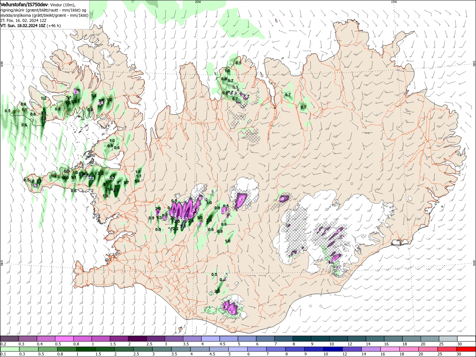476x357 pixels.
Task: Select the bright magenta snow swatch between 0.5 and 0.8
Action: [64, 339]
